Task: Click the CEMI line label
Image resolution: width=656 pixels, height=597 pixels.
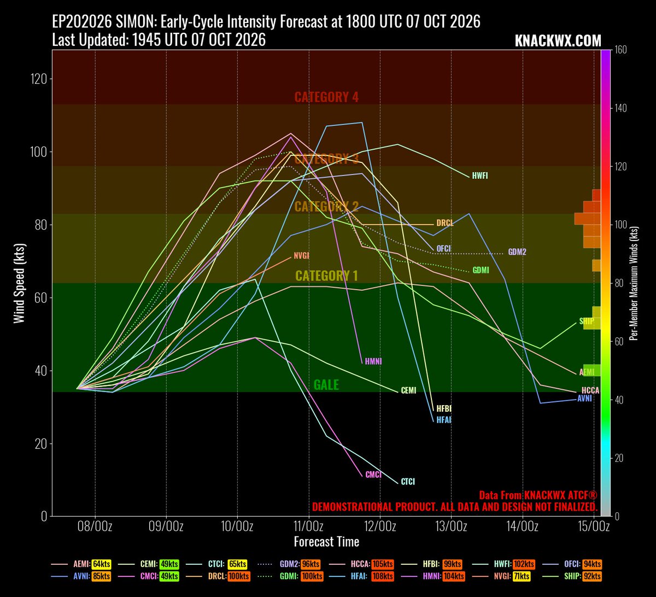Action: click(408, 390)
